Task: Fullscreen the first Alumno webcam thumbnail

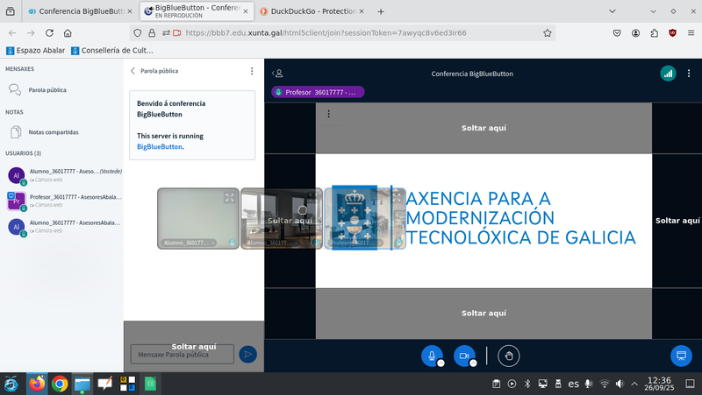Action: [229, 198]
